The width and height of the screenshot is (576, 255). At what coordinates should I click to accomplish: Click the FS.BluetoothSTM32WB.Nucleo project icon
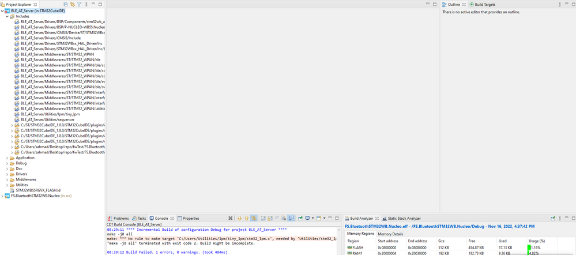tap(7, 196)
